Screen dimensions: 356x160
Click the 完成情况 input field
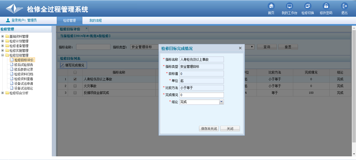pyautogui.click(x=201, y=95)
